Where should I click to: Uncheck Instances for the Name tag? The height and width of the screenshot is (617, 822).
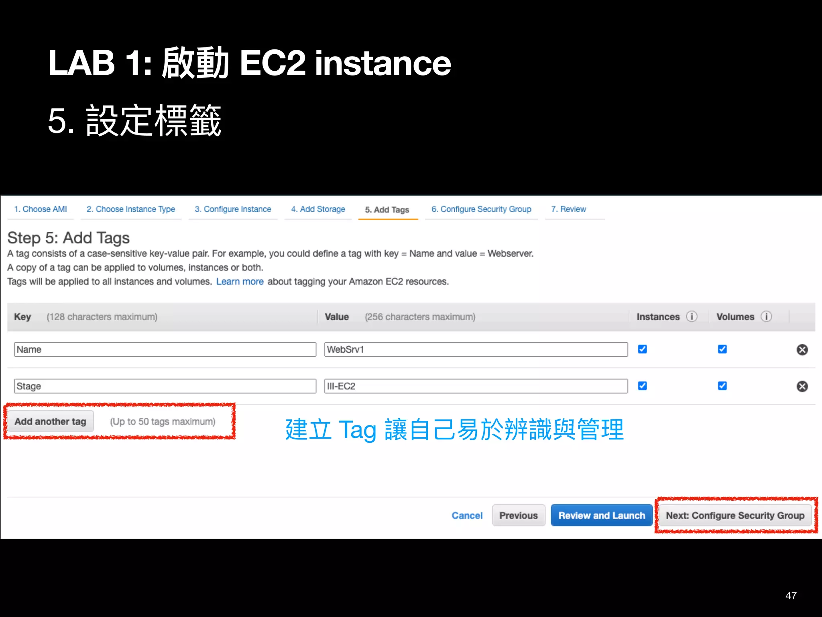click(x=642, y=349)
